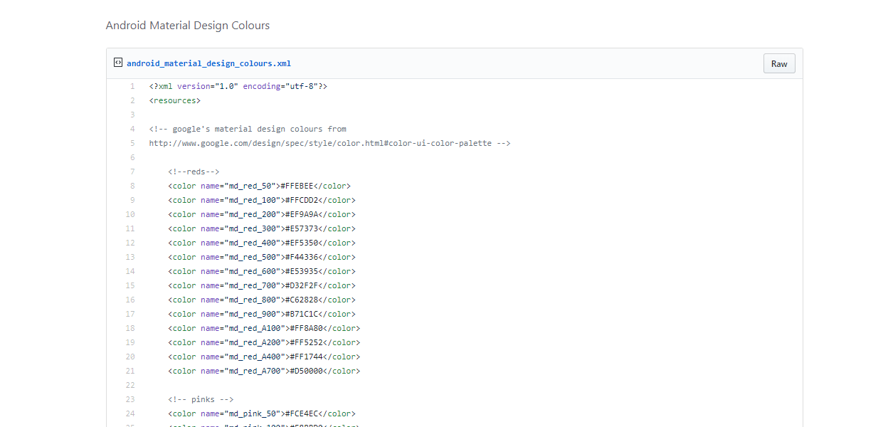This screenshot has width=893, height=427.
Task: Click the md_red_200 color line
Action: 262,214
